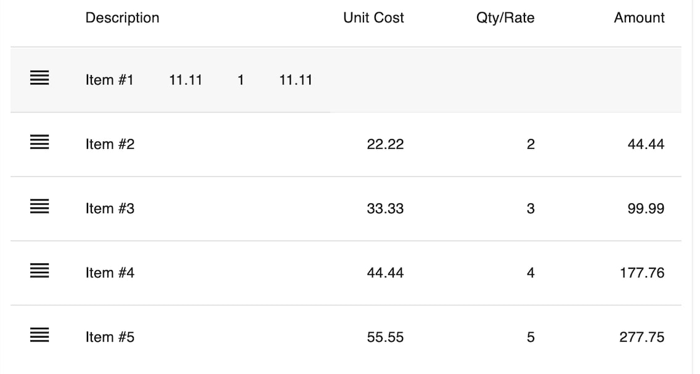700x374 pixels.
Task: Click the 55.55 unit cost value
Action: click(385, 337)
